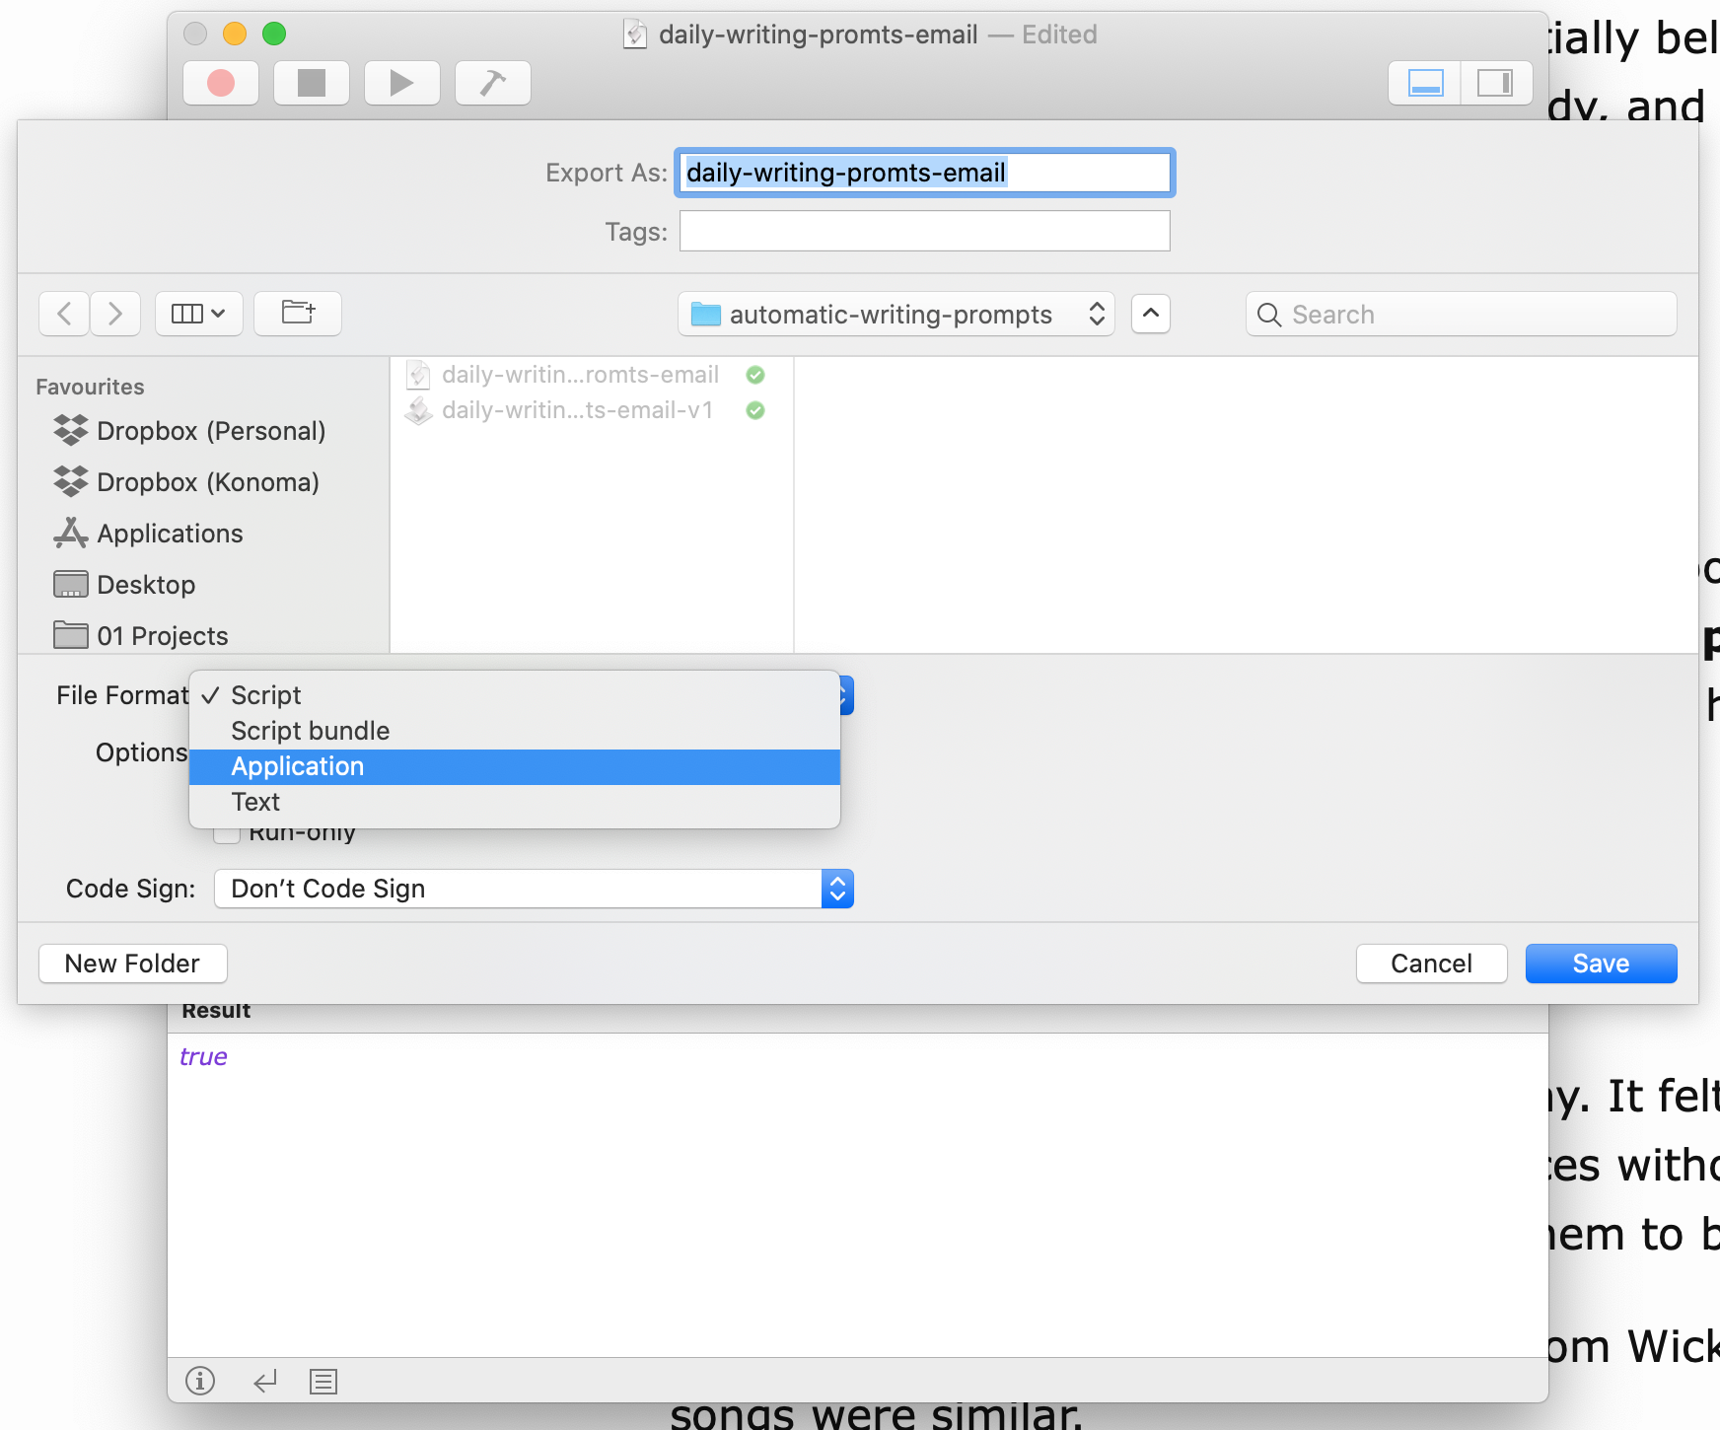The width and height of the screenshot is (1720, 1430).
Task: Click the Favourites sidebar heading
Action: [90, 387]
